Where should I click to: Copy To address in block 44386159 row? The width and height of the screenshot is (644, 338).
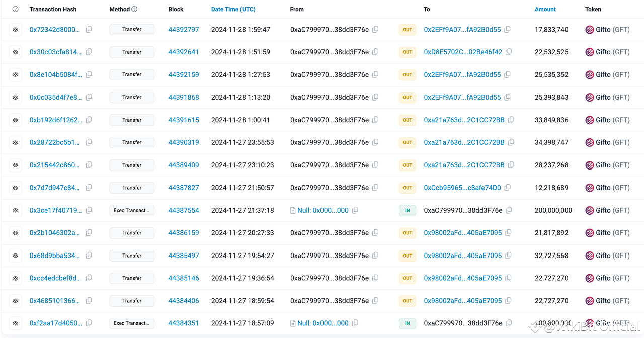click(x=508, y=233)
